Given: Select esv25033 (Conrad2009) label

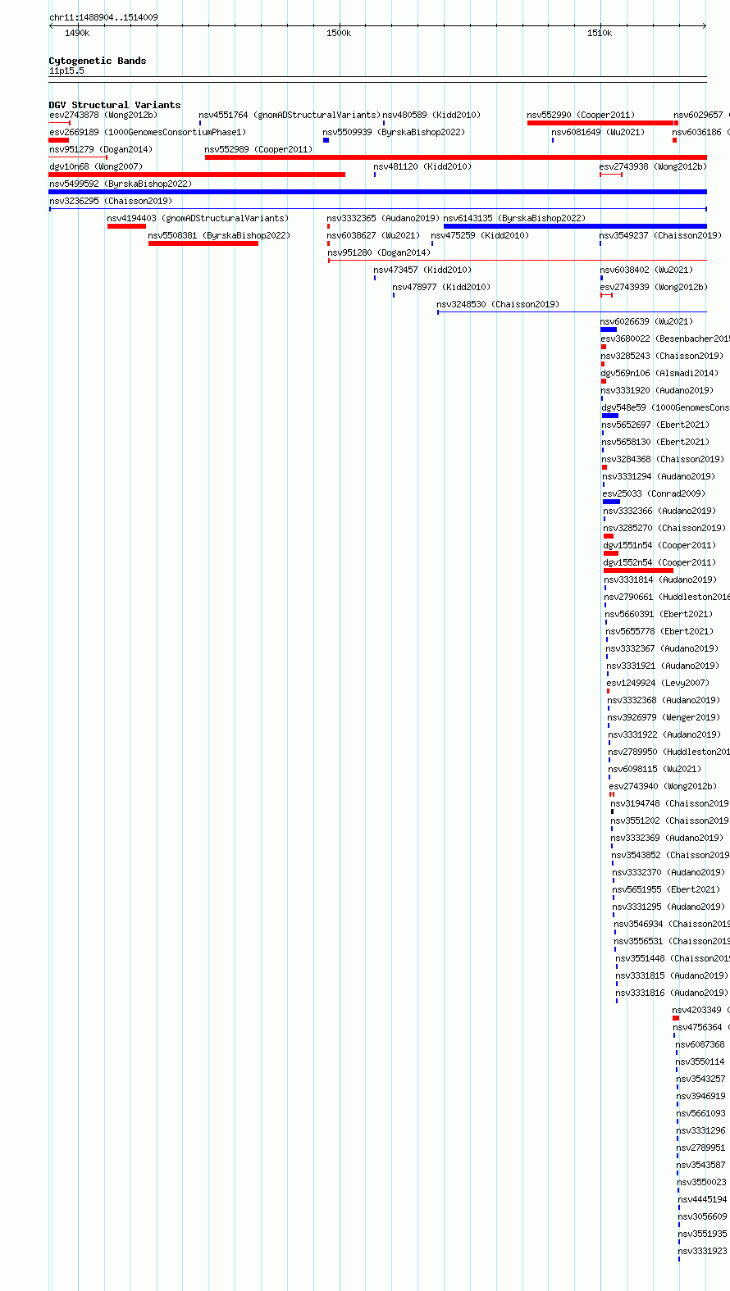Looking at the screenshot, I should click(x=654, y=493).
